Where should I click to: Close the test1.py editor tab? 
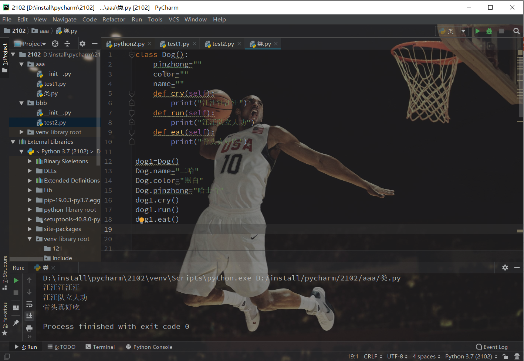click(x=195, y=44)
